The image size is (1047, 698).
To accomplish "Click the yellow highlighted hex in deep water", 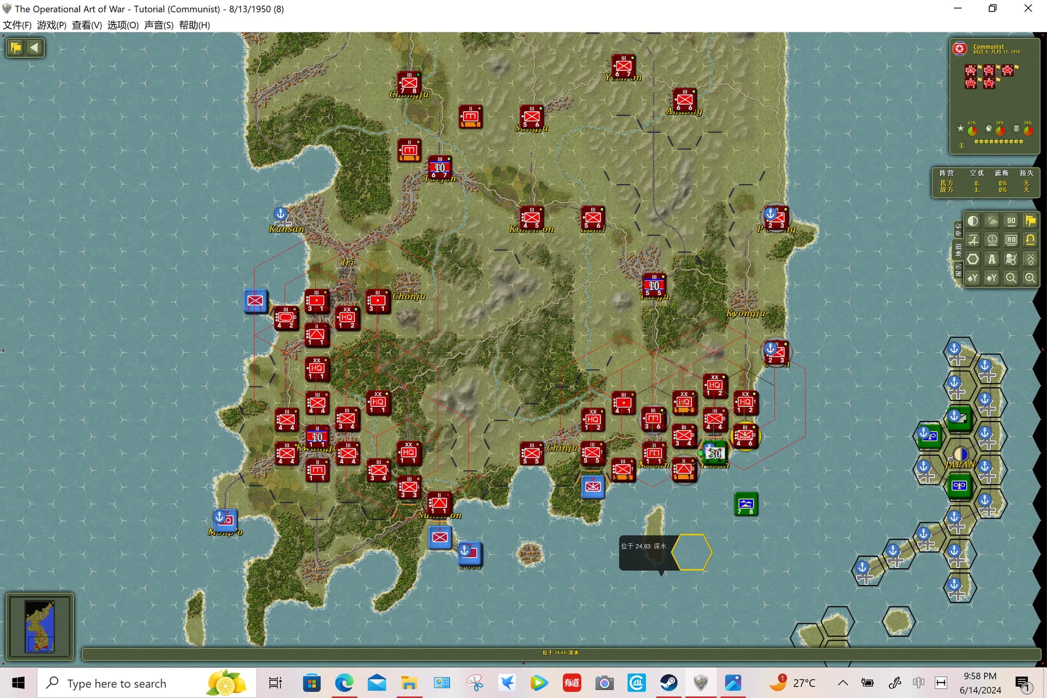I will (x=691, y=552).
